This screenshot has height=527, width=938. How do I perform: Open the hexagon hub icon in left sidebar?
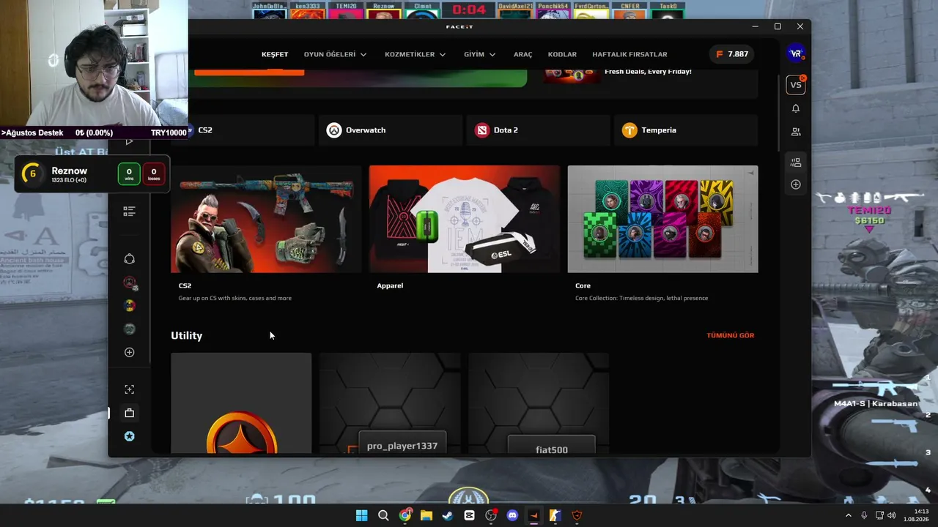130,259
